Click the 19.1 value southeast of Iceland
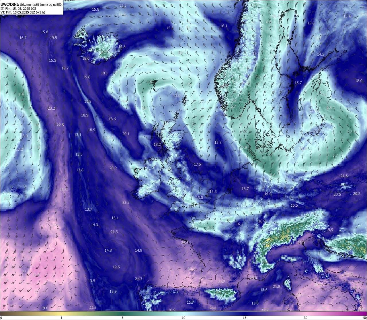The width and height of the screenshot is (367, 320). tap(104, 73)
